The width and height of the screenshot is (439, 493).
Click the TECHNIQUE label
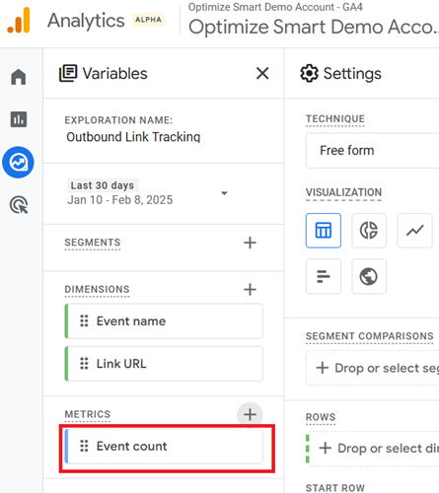click(x=335, y=119)
